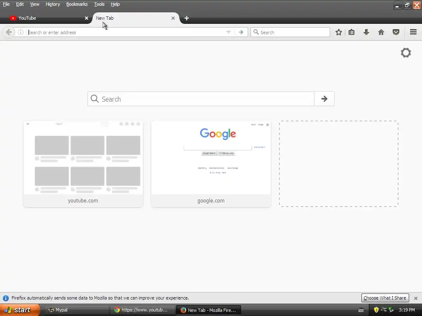Viewport: 422px width, 316px height.
Task: Click Choose What I Share button
Action: [x=385, y=298]
